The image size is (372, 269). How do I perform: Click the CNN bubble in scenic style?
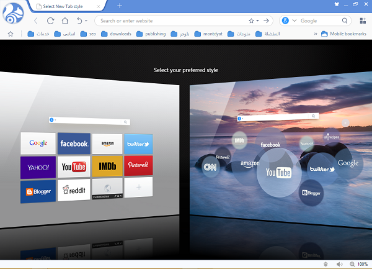pos(210,167)
